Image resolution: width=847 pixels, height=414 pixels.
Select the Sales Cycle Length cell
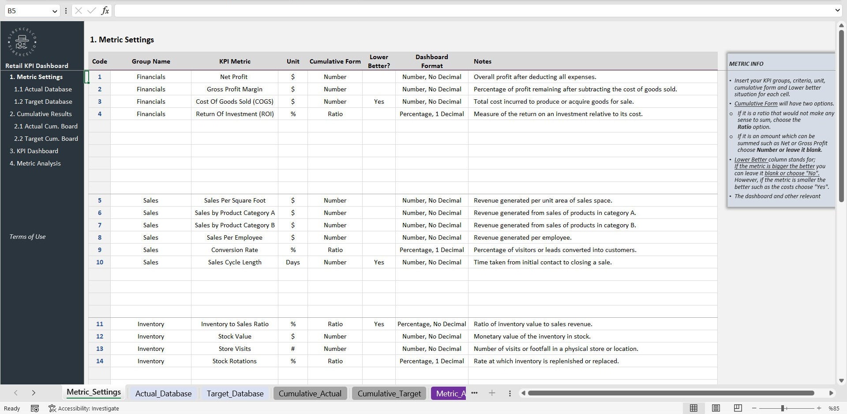(234, 262)
